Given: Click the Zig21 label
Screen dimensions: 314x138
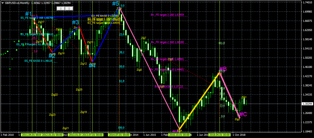Looking at the screenshot, I should tap(66, 128).
